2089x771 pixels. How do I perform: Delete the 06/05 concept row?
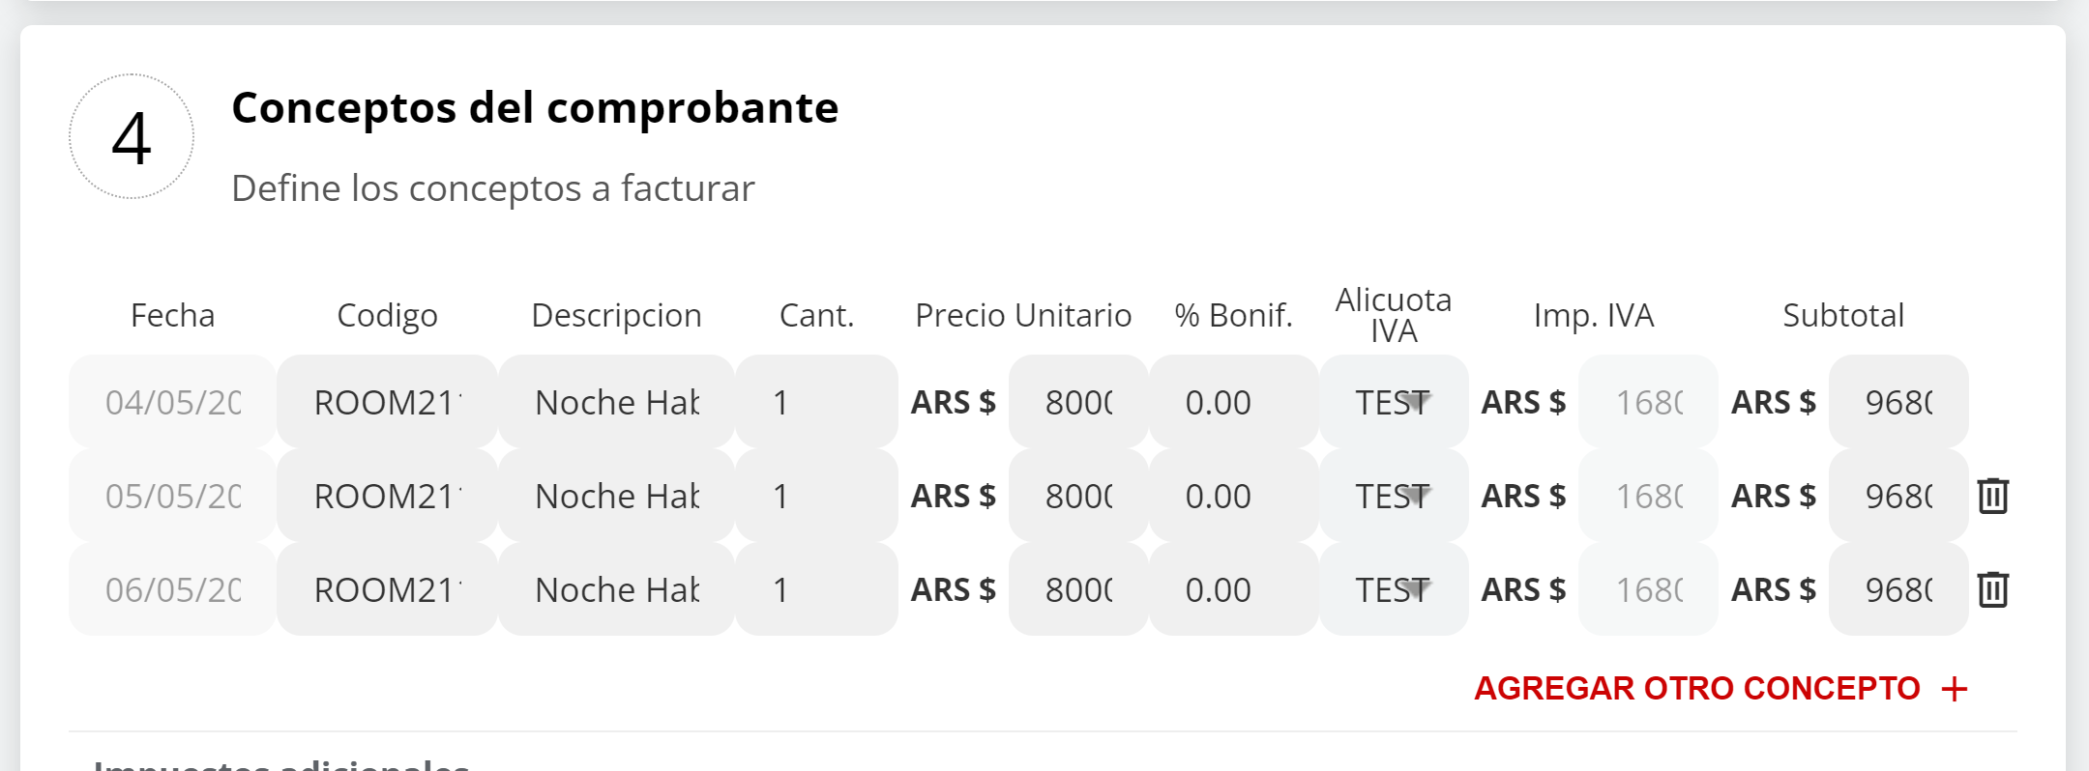[1993, 589]
